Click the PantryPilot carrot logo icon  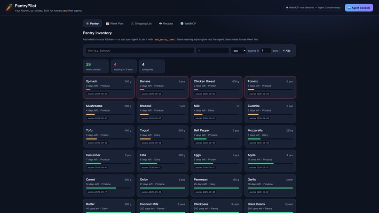[x=9, y=8]
